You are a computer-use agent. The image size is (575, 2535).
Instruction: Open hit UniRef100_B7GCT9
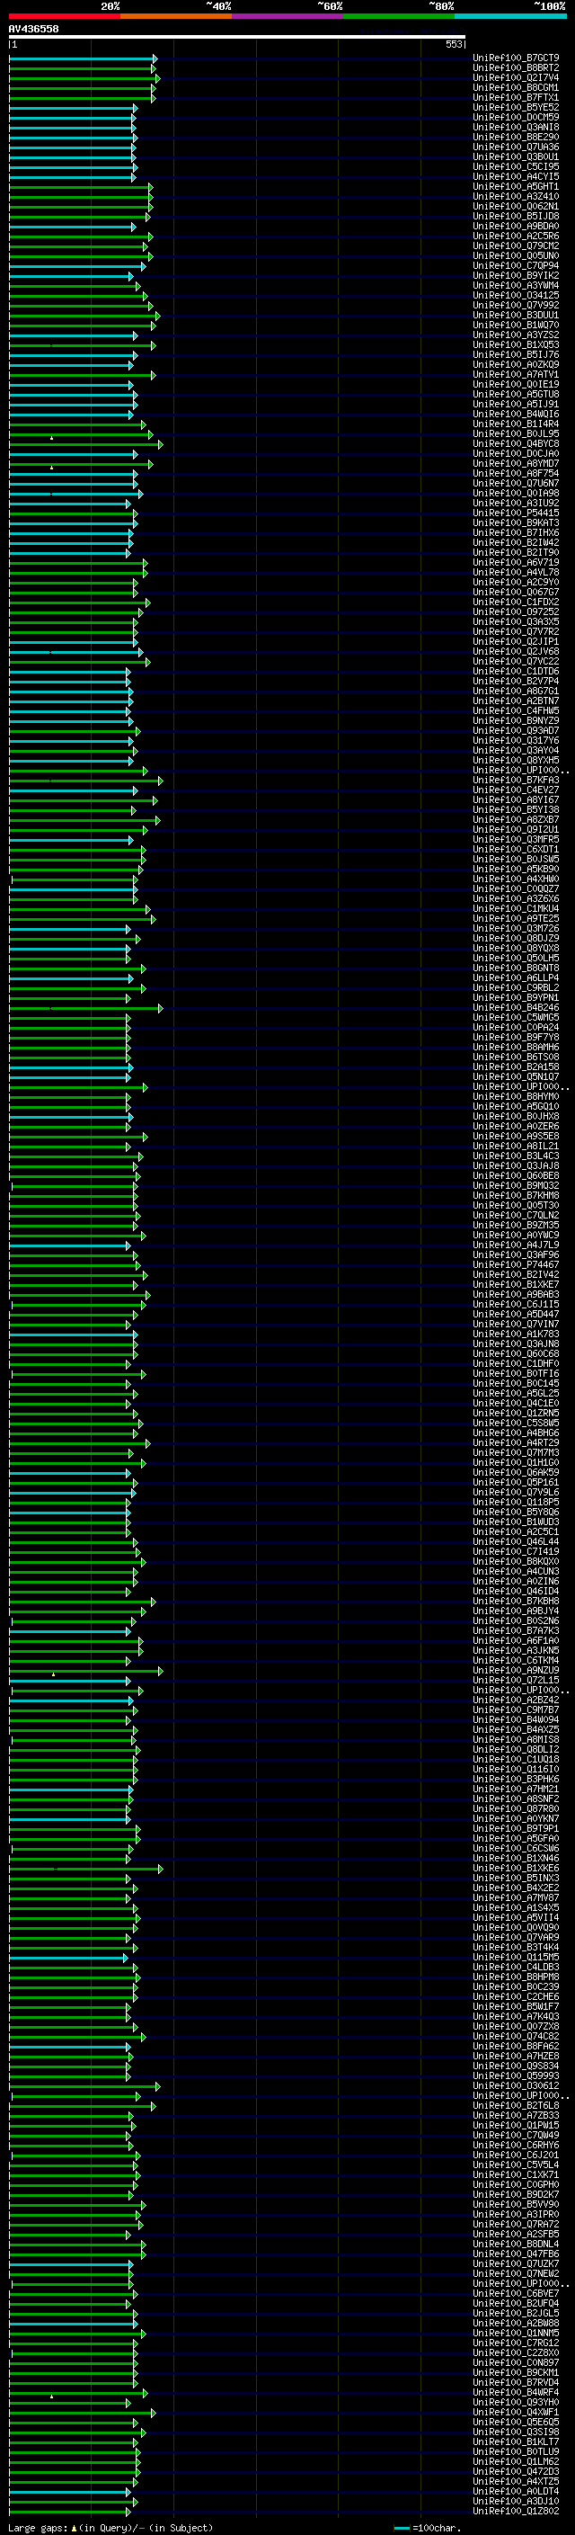coord(516,58)
